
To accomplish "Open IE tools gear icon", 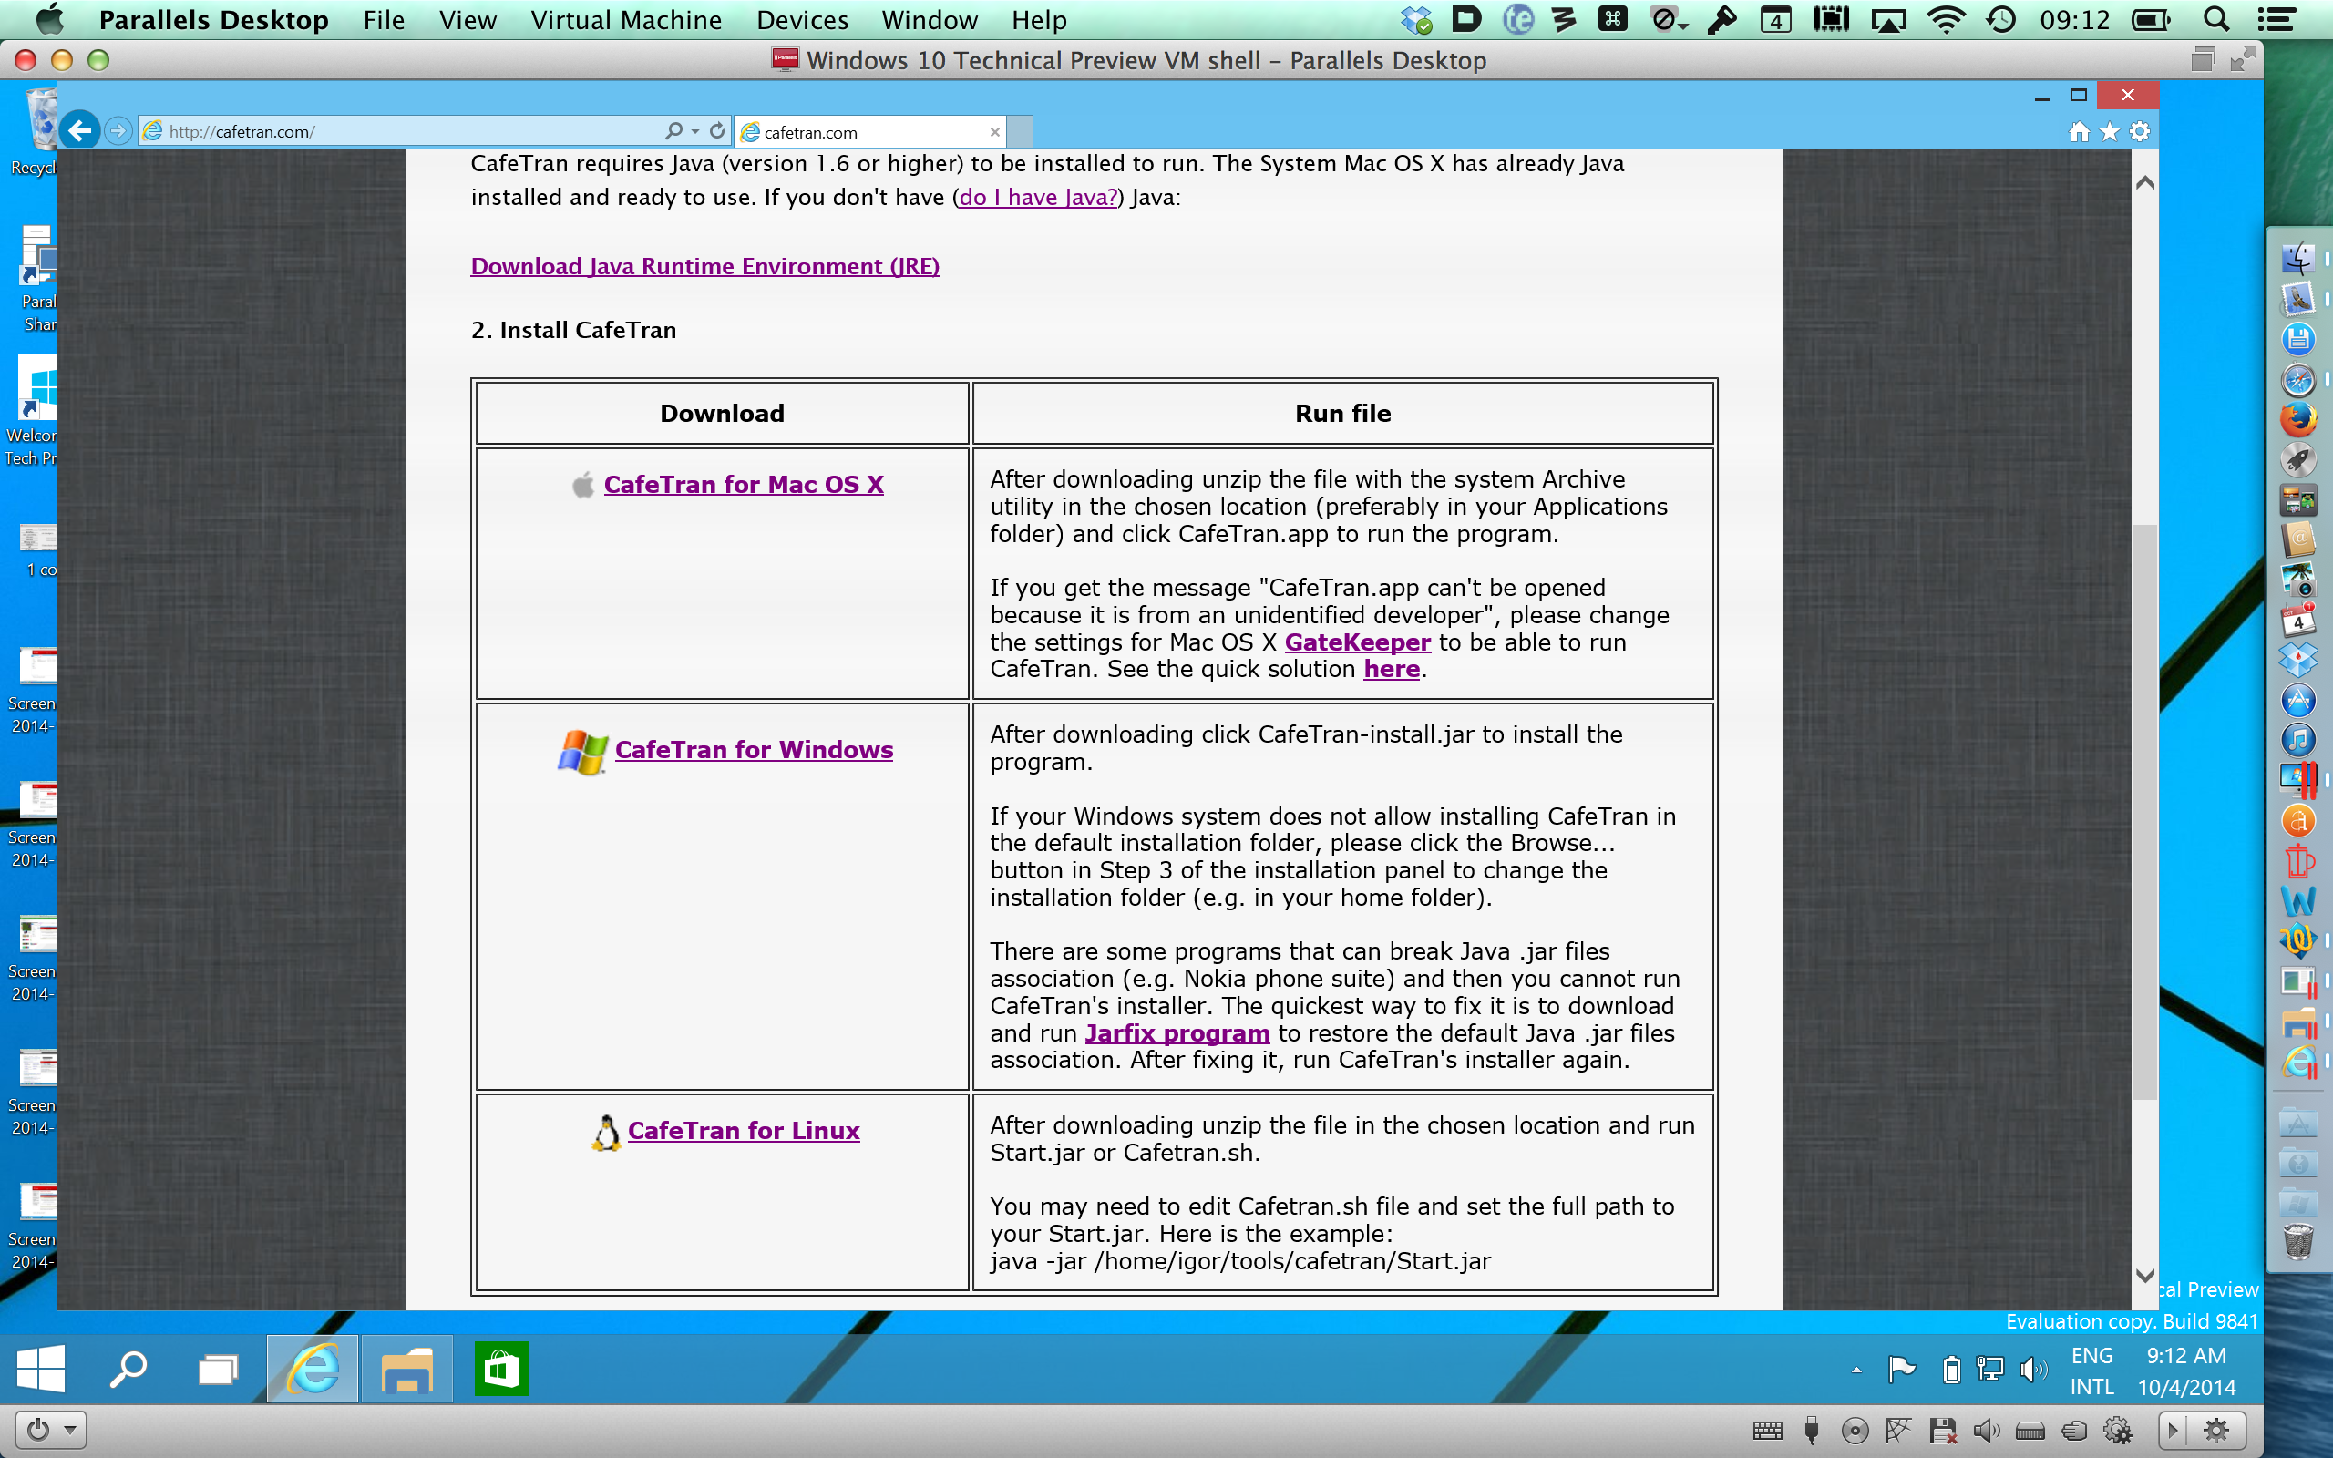I will (2139, 131).
